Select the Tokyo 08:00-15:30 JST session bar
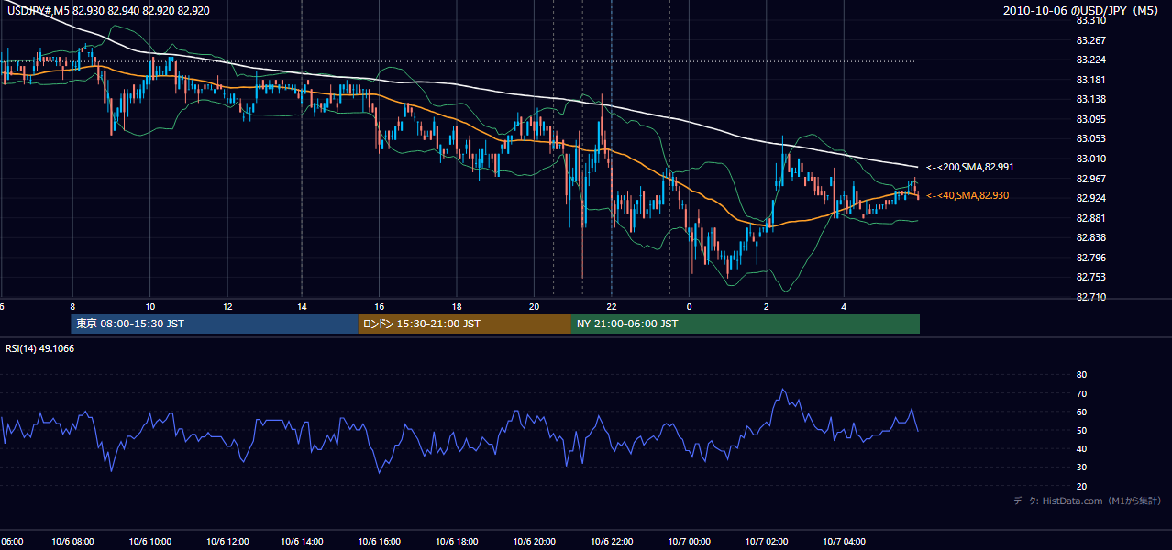Screen dimensions: 1172x550 (x=215, y=324)
